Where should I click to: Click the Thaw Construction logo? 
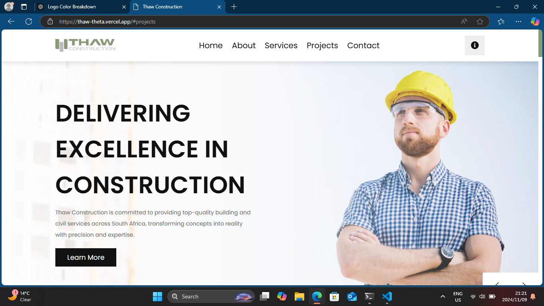coord(85,45)
